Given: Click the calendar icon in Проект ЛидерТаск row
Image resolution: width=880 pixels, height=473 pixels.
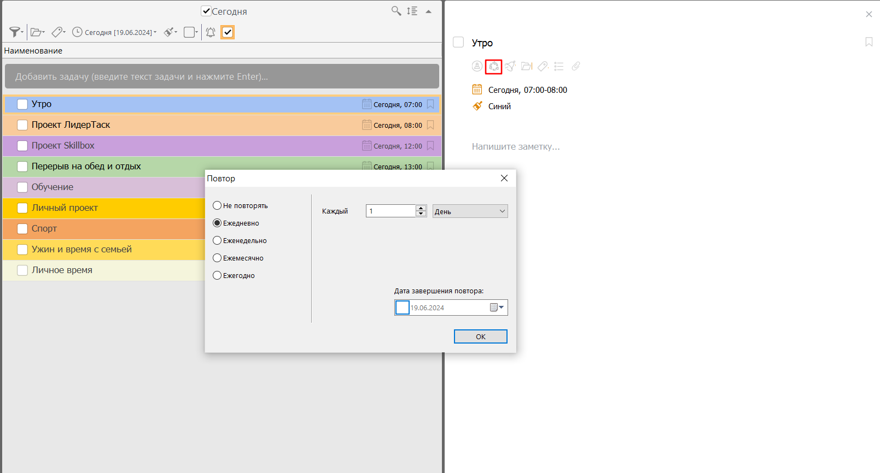Looking at the screenshot, I should (367, 125).
